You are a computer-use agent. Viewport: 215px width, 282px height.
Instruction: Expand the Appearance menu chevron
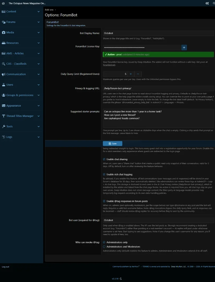point(38,105)
